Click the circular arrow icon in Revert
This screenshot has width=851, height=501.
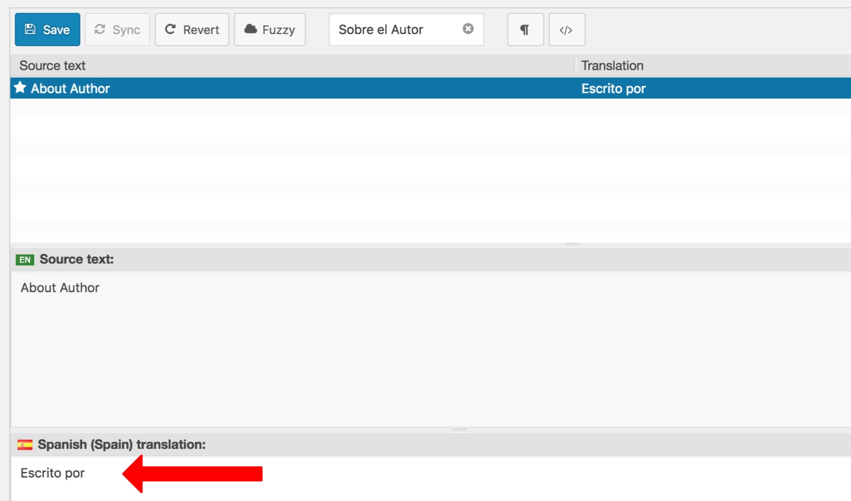click(x=170, y=29)
